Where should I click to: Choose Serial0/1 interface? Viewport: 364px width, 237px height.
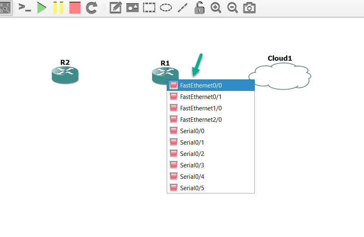(x=211, y=142)
